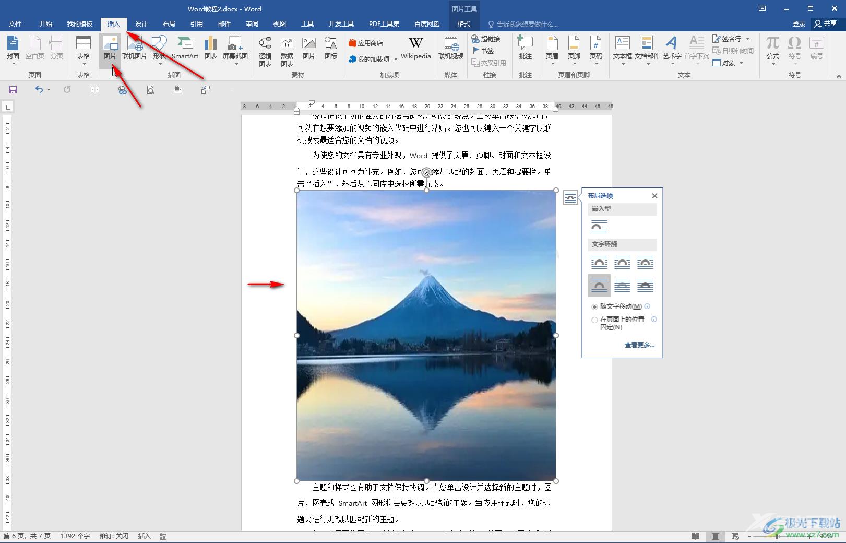The width and height of the screenshot is (846, 543).
Task: Toggle 插入 overtype mode in status bar
Action: tap(145, 536)
